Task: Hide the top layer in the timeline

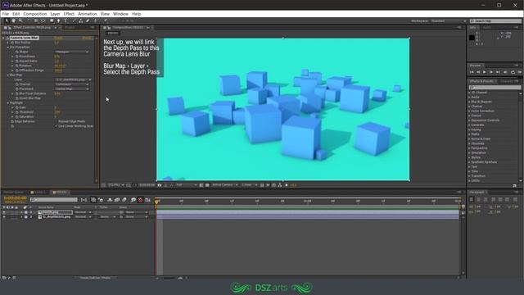Action: 4,212
